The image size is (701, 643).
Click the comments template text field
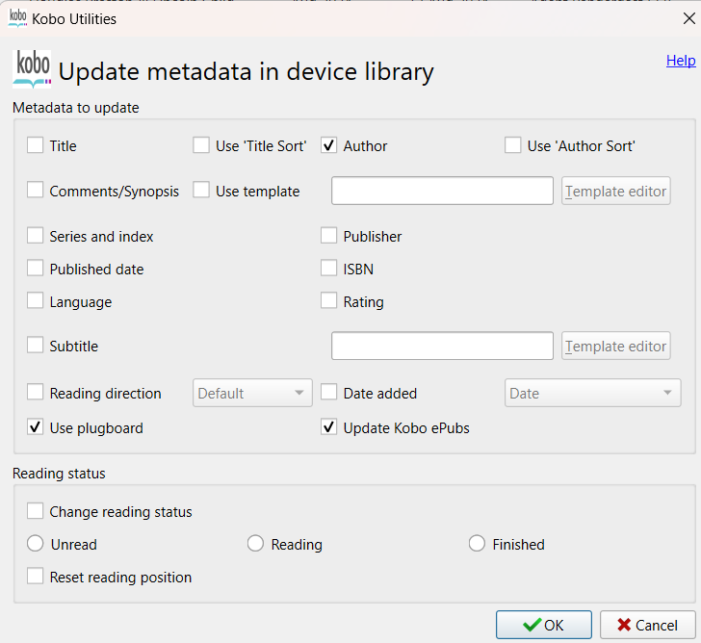442,191
